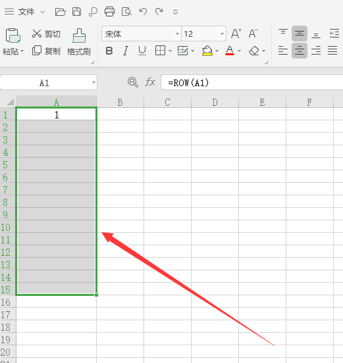This screenshot has width=343, height=363.
Task: Open the Name Box dropdown arrow
Action: [x=93, y=82]
